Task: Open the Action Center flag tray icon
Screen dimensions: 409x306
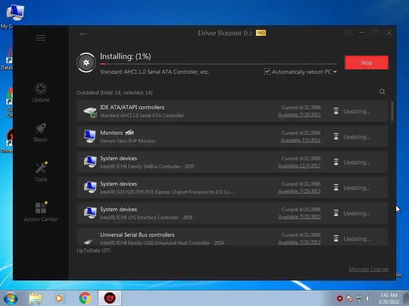Action: [x=349, y=298]
